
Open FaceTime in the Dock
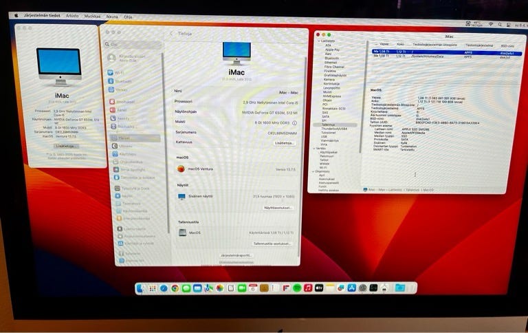click(x=242, y=288)
